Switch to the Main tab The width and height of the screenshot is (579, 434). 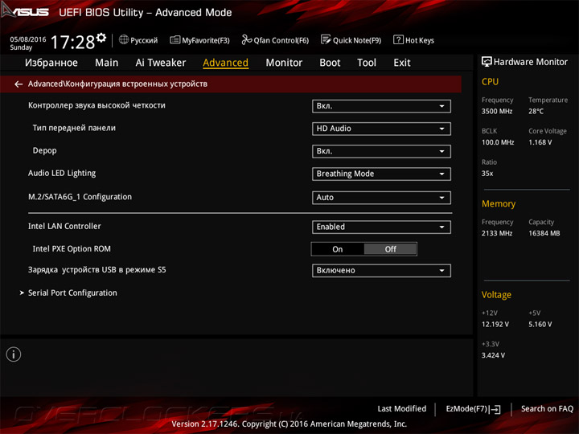(x=107, y=63)
